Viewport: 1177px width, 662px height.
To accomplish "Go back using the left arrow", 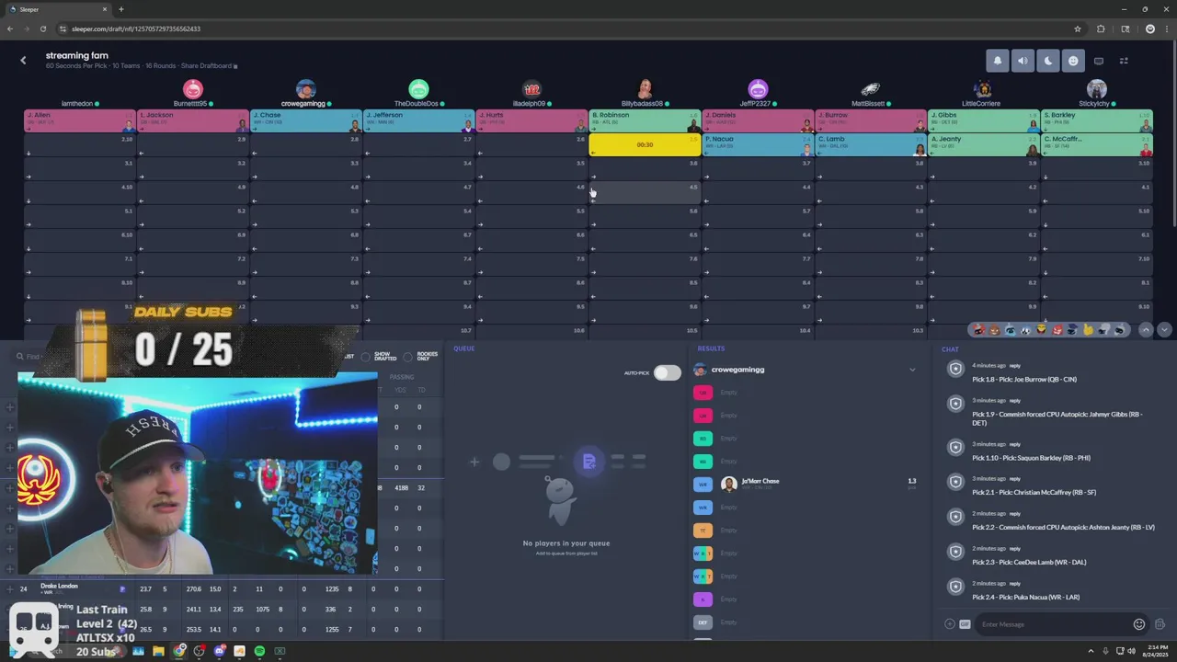I will point(23,60).
